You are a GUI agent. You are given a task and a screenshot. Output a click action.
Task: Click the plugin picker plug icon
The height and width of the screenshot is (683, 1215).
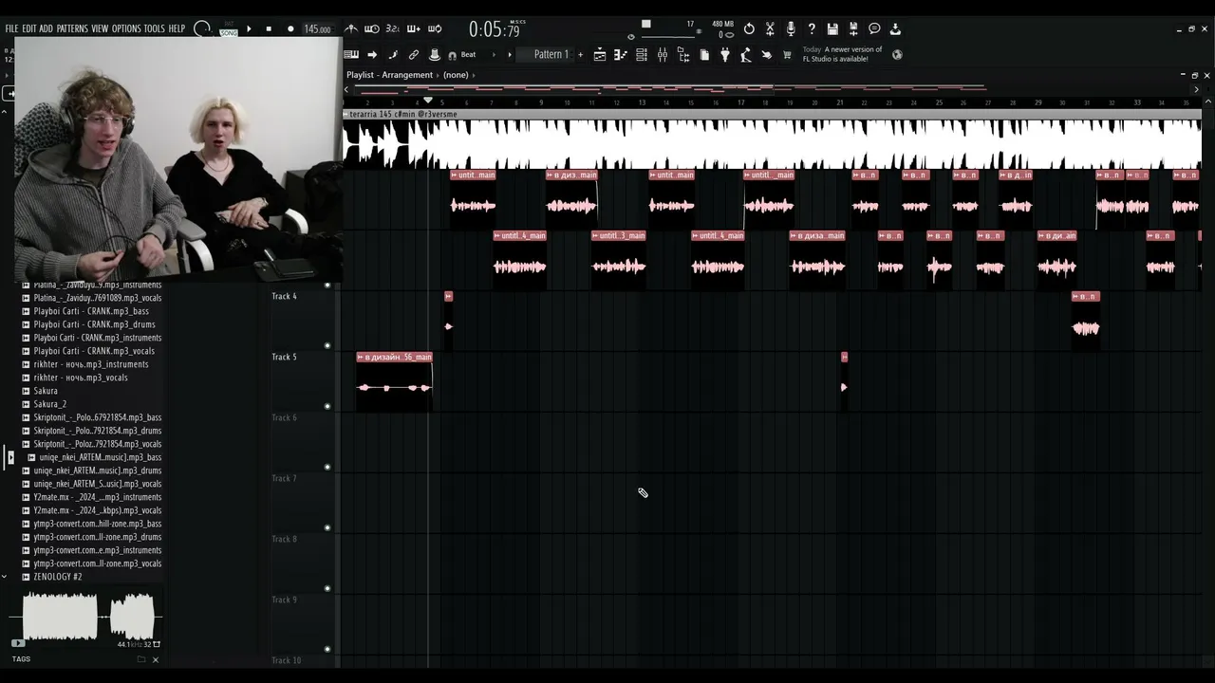click(x=725, y=55)
